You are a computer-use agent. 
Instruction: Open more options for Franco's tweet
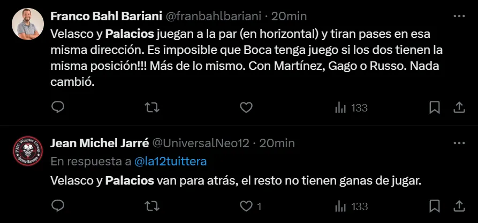459,16
